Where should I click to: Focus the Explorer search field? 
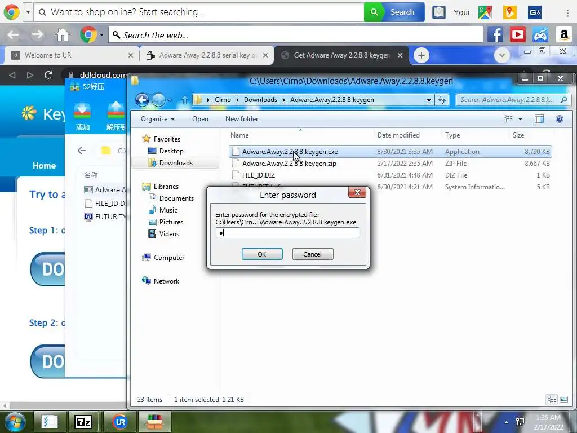point(513,100)
